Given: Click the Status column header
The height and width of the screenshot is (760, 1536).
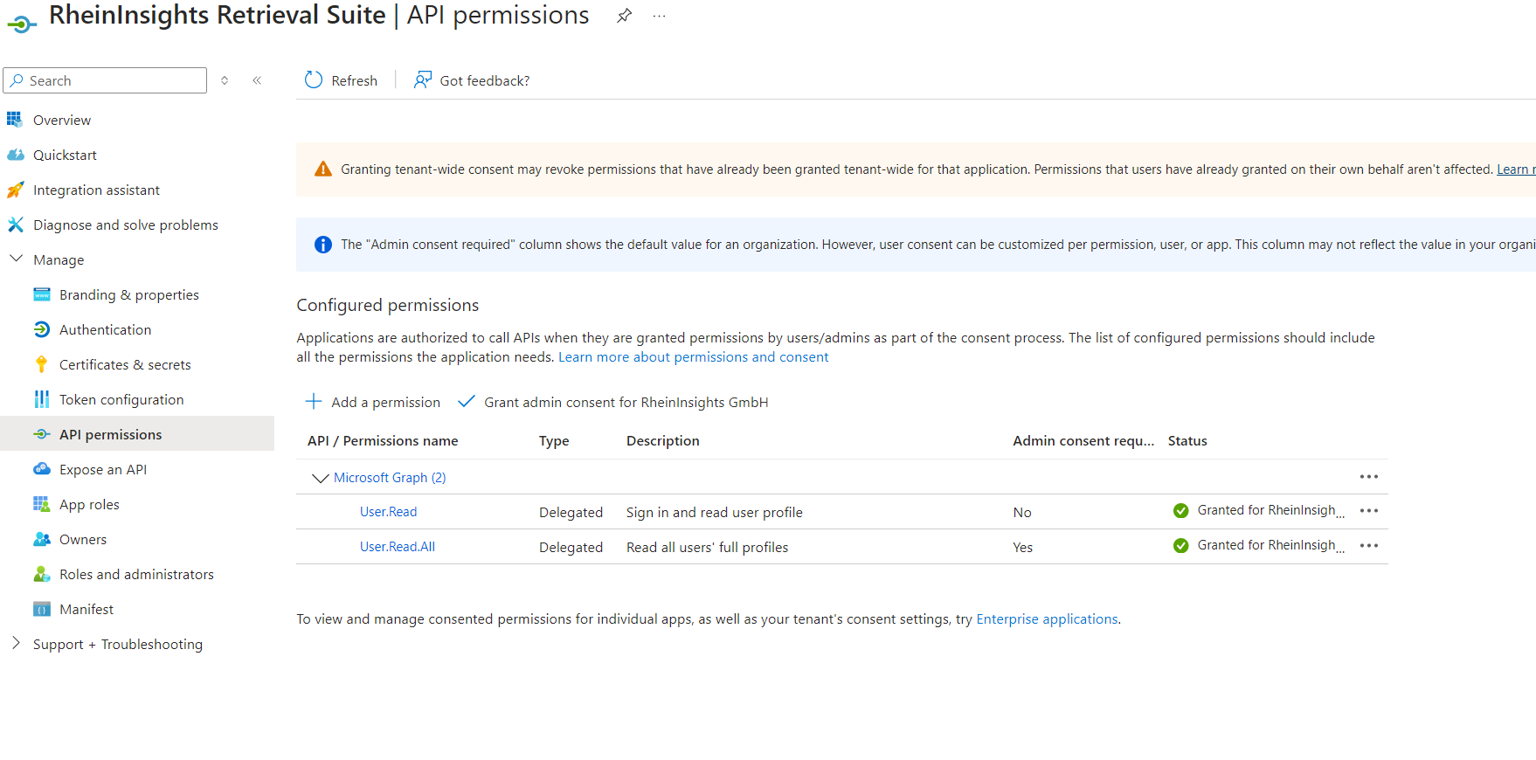Looking at the screenshot, I should 1187,441.
